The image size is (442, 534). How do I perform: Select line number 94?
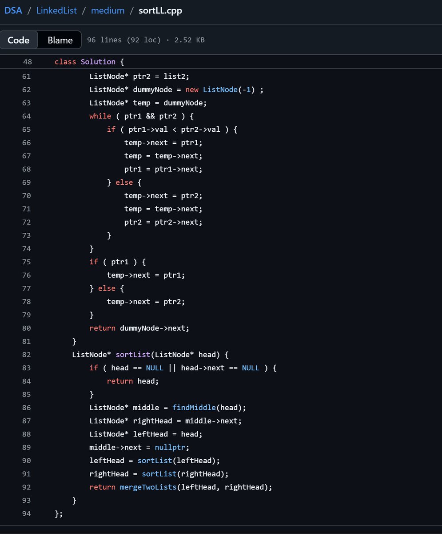click(x=27, y=514)
